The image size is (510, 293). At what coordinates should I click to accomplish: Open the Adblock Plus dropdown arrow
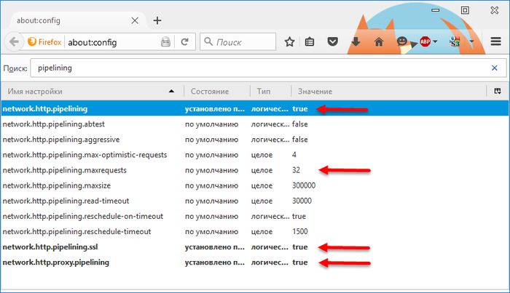tap(435, 41)
